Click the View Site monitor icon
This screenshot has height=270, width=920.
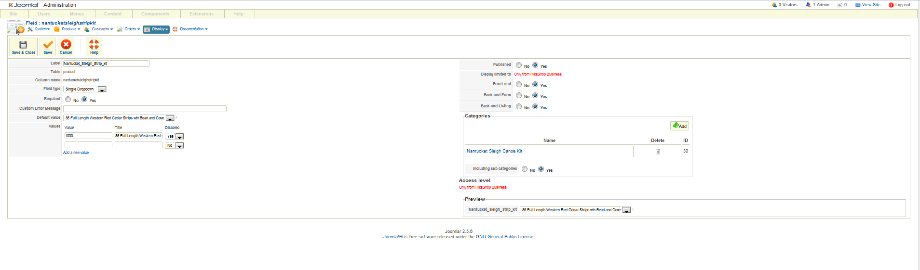click(x=858, y=5)
